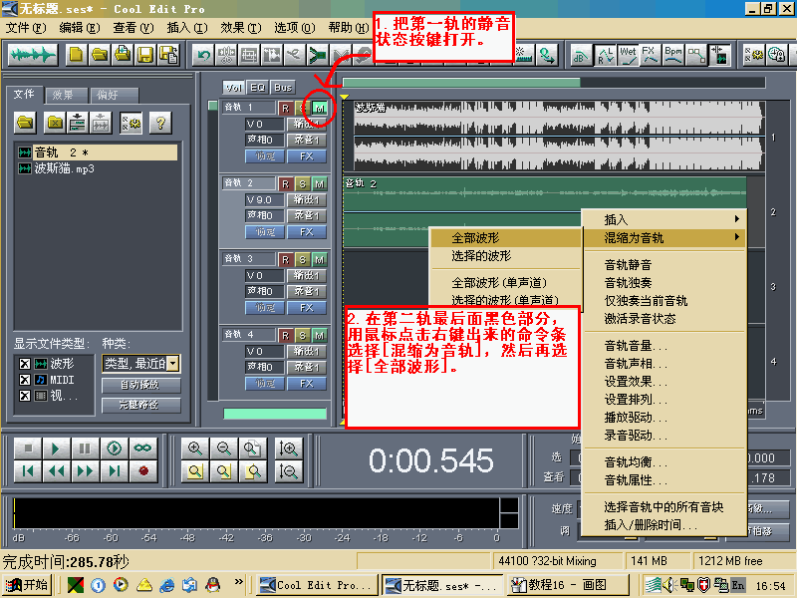This screenshot has height=598, width=797.
Task: Choose 音轨属性... from context menu
Action: (x=665, y=479)
